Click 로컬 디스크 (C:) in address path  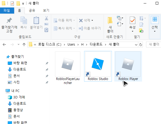click(50, 45)
